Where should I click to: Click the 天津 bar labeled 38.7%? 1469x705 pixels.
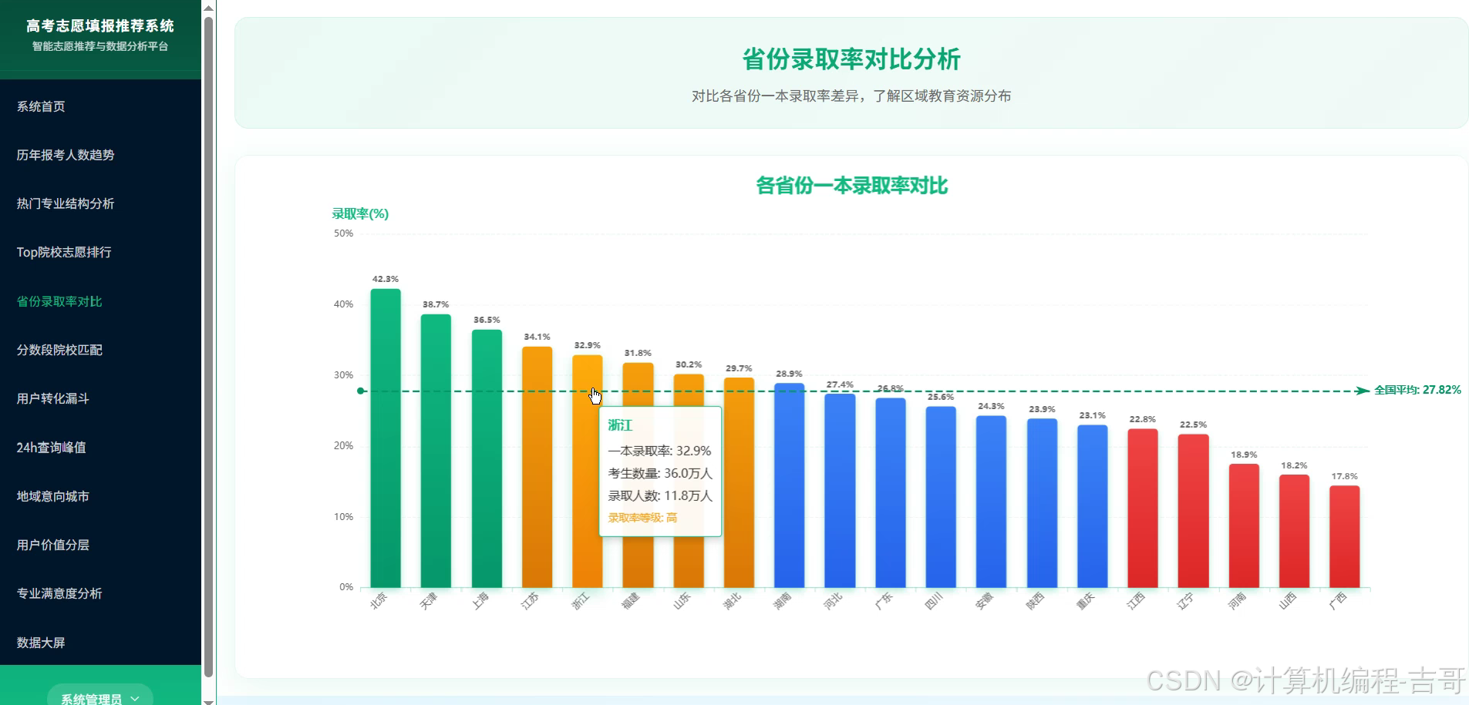point(436,451)
